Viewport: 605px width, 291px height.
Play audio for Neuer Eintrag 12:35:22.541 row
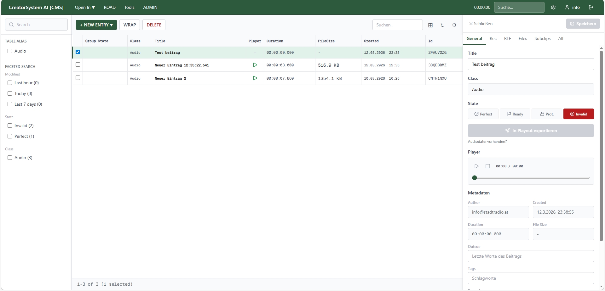click(255, 65)
